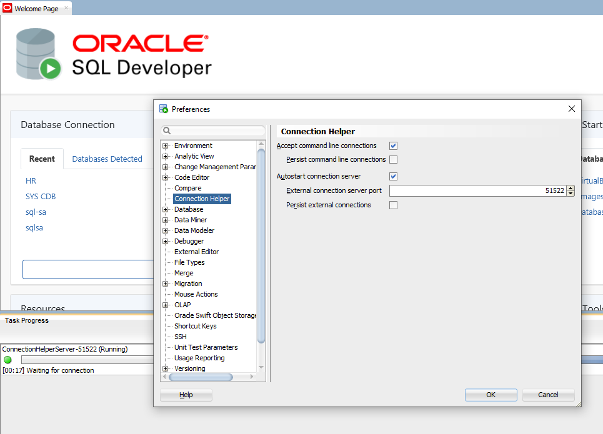
Task: Expand the Analytic View node
Action: 166,157
